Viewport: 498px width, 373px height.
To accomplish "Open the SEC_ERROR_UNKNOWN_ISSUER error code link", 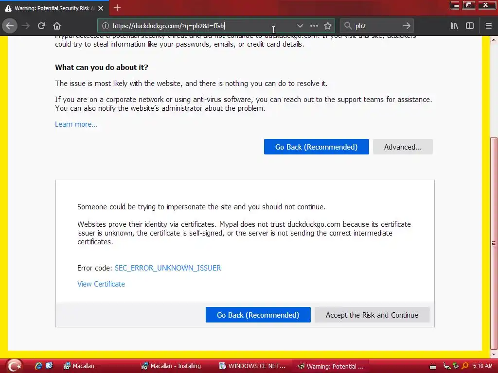I will (168, 268).
